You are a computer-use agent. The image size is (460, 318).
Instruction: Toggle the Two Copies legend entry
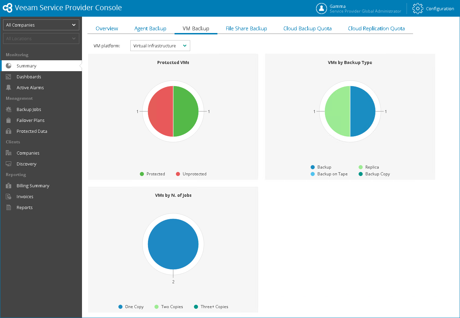(x=169, y=307)
